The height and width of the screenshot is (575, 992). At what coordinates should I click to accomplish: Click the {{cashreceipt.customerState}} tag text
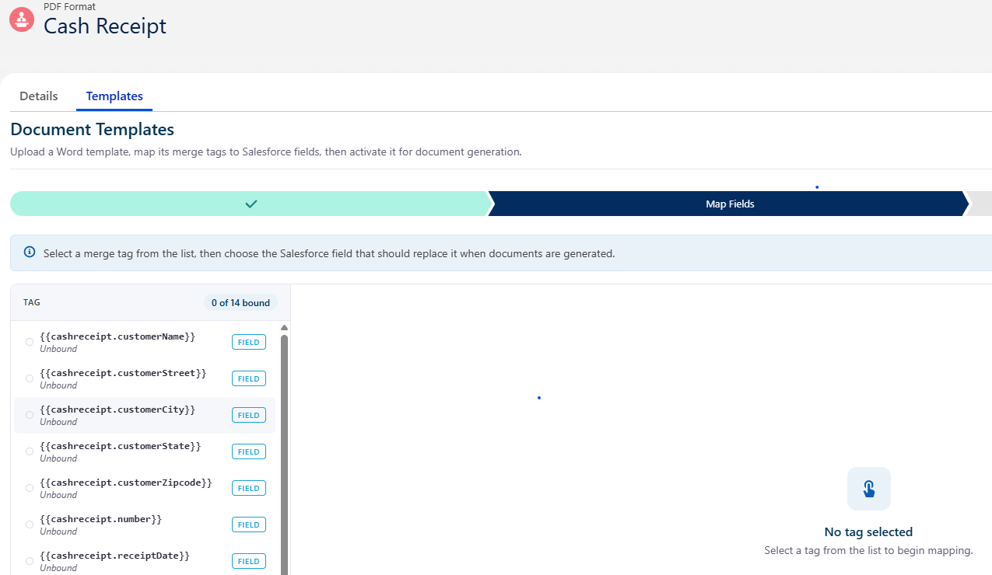121,446
